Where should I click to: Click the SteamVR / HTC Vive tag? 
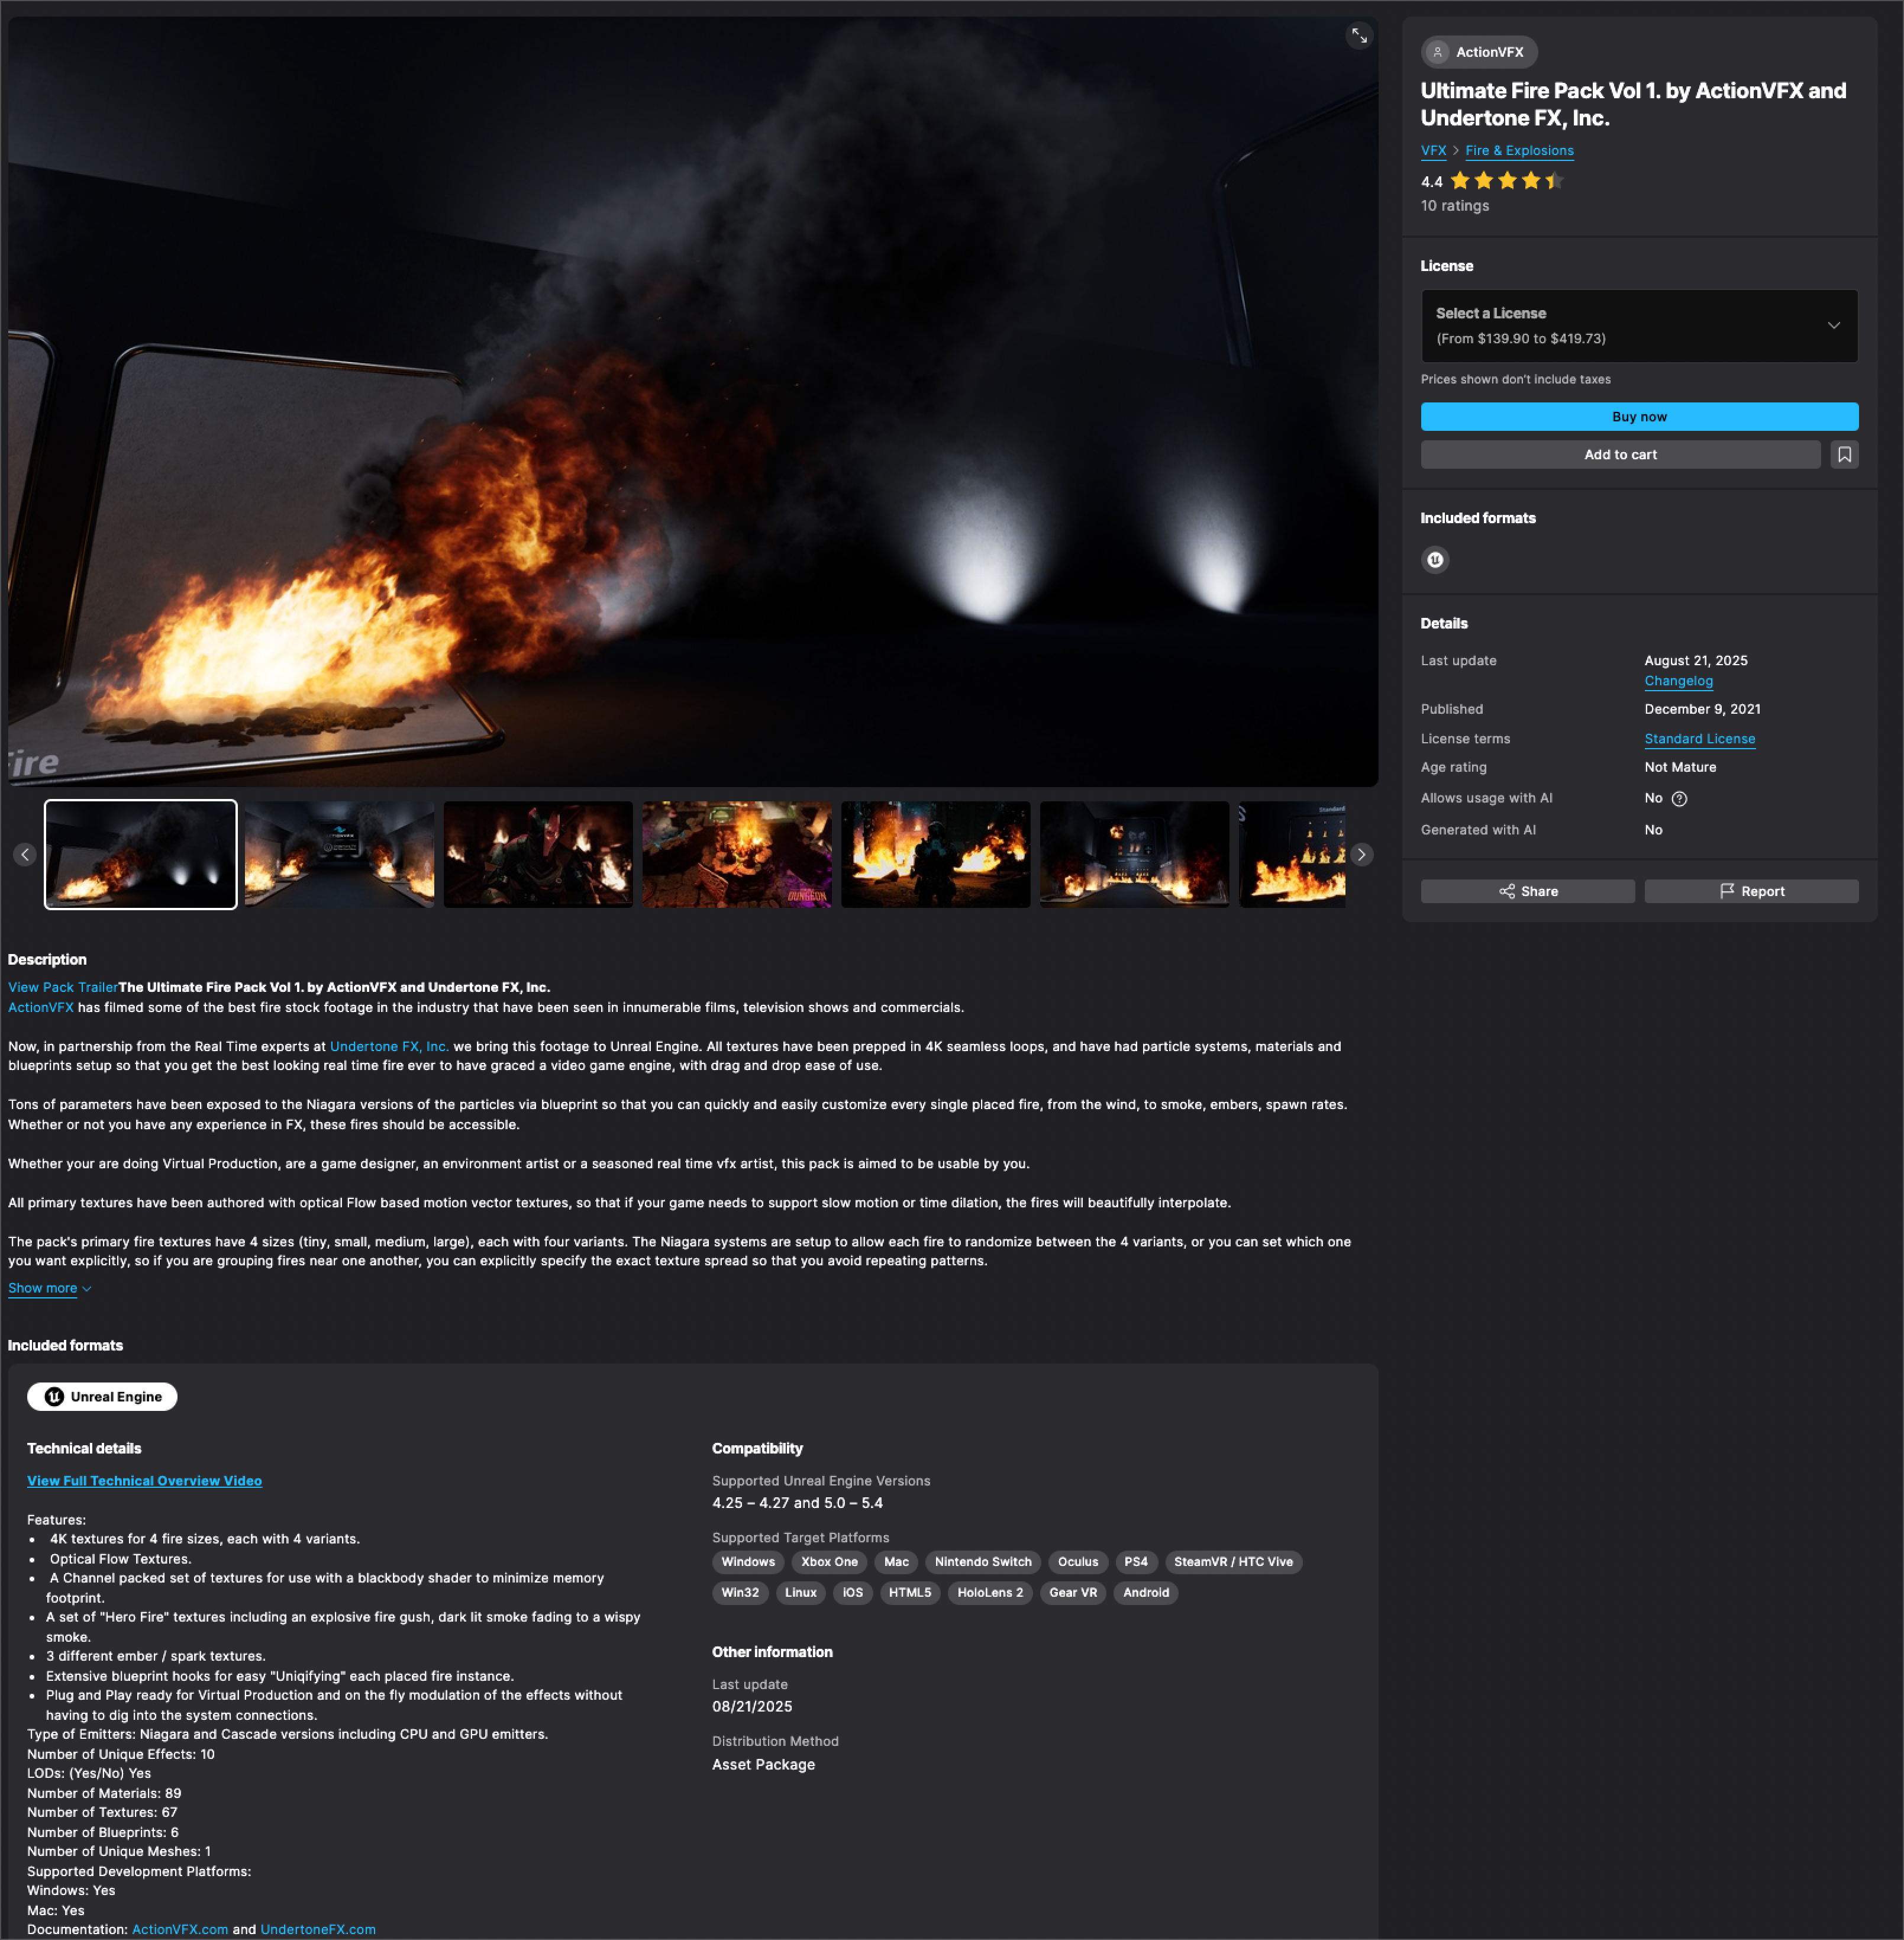[x=1233, y=1562]
